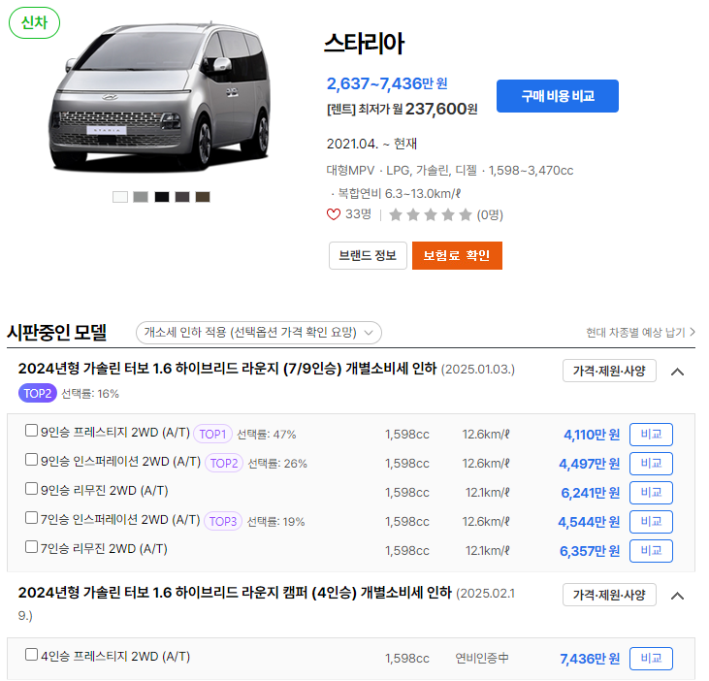Open 현대 차종별 예상 납기 link
This screenshot has width=709, height=681.
640,333
